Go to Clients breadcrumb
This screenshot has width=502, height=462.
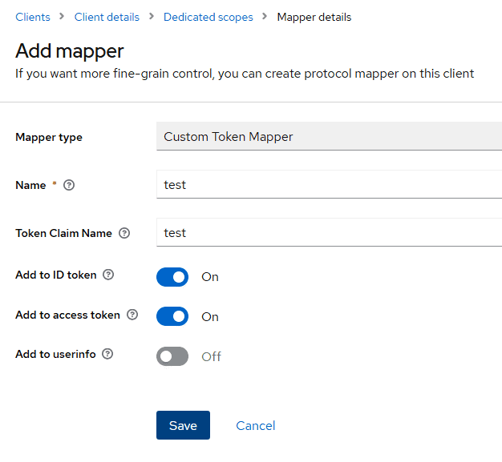point(33,17)
